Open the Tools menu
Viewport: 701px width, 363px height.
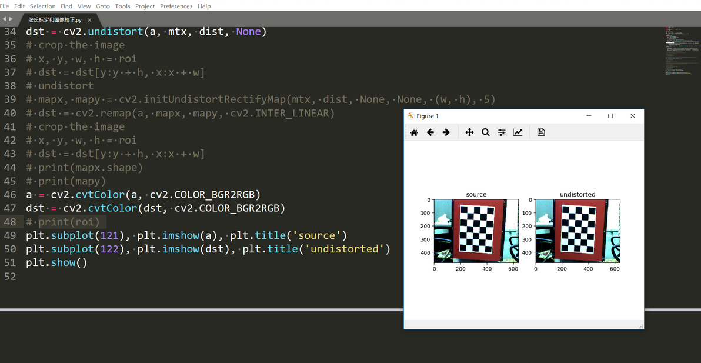tap(122, 6)
